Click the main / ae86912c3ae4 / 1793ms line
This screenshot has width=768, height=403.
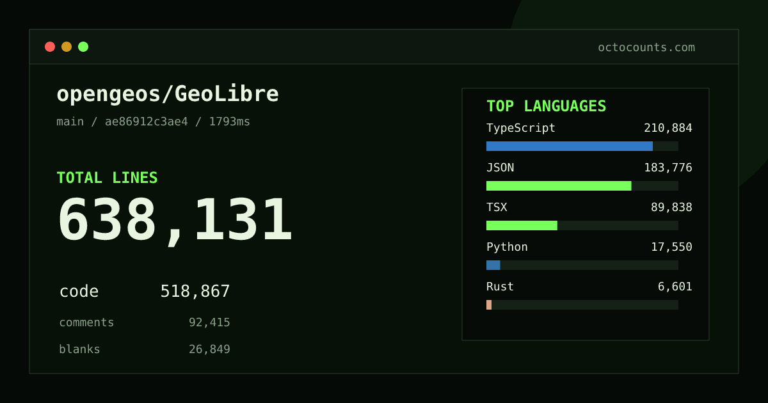pyautogui.click(x=154, y=122)
